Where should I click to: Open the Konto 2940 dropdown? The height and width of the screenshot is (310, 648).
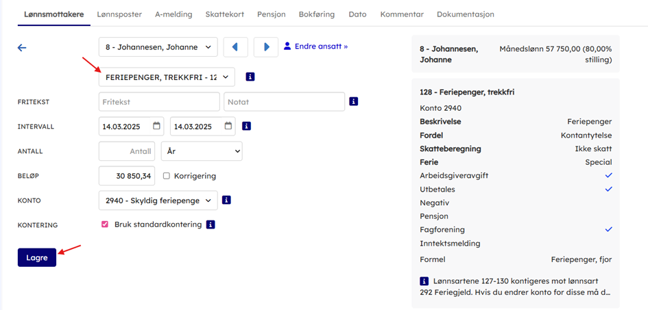pos(158,201)
